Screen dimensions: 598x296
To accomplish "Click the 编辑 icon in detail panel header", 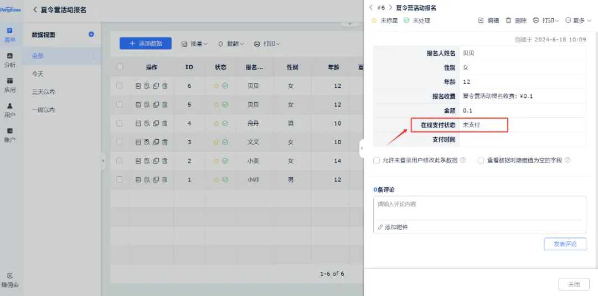I will 481,20.
